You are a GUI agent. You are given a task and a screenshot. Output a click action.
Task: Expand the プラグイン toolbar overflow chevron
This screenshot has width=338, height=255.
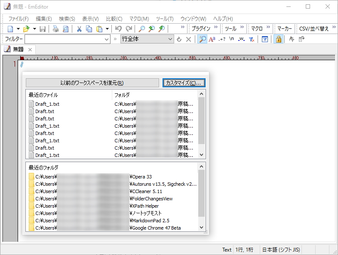pyautogui.click(x=216, y=27)
